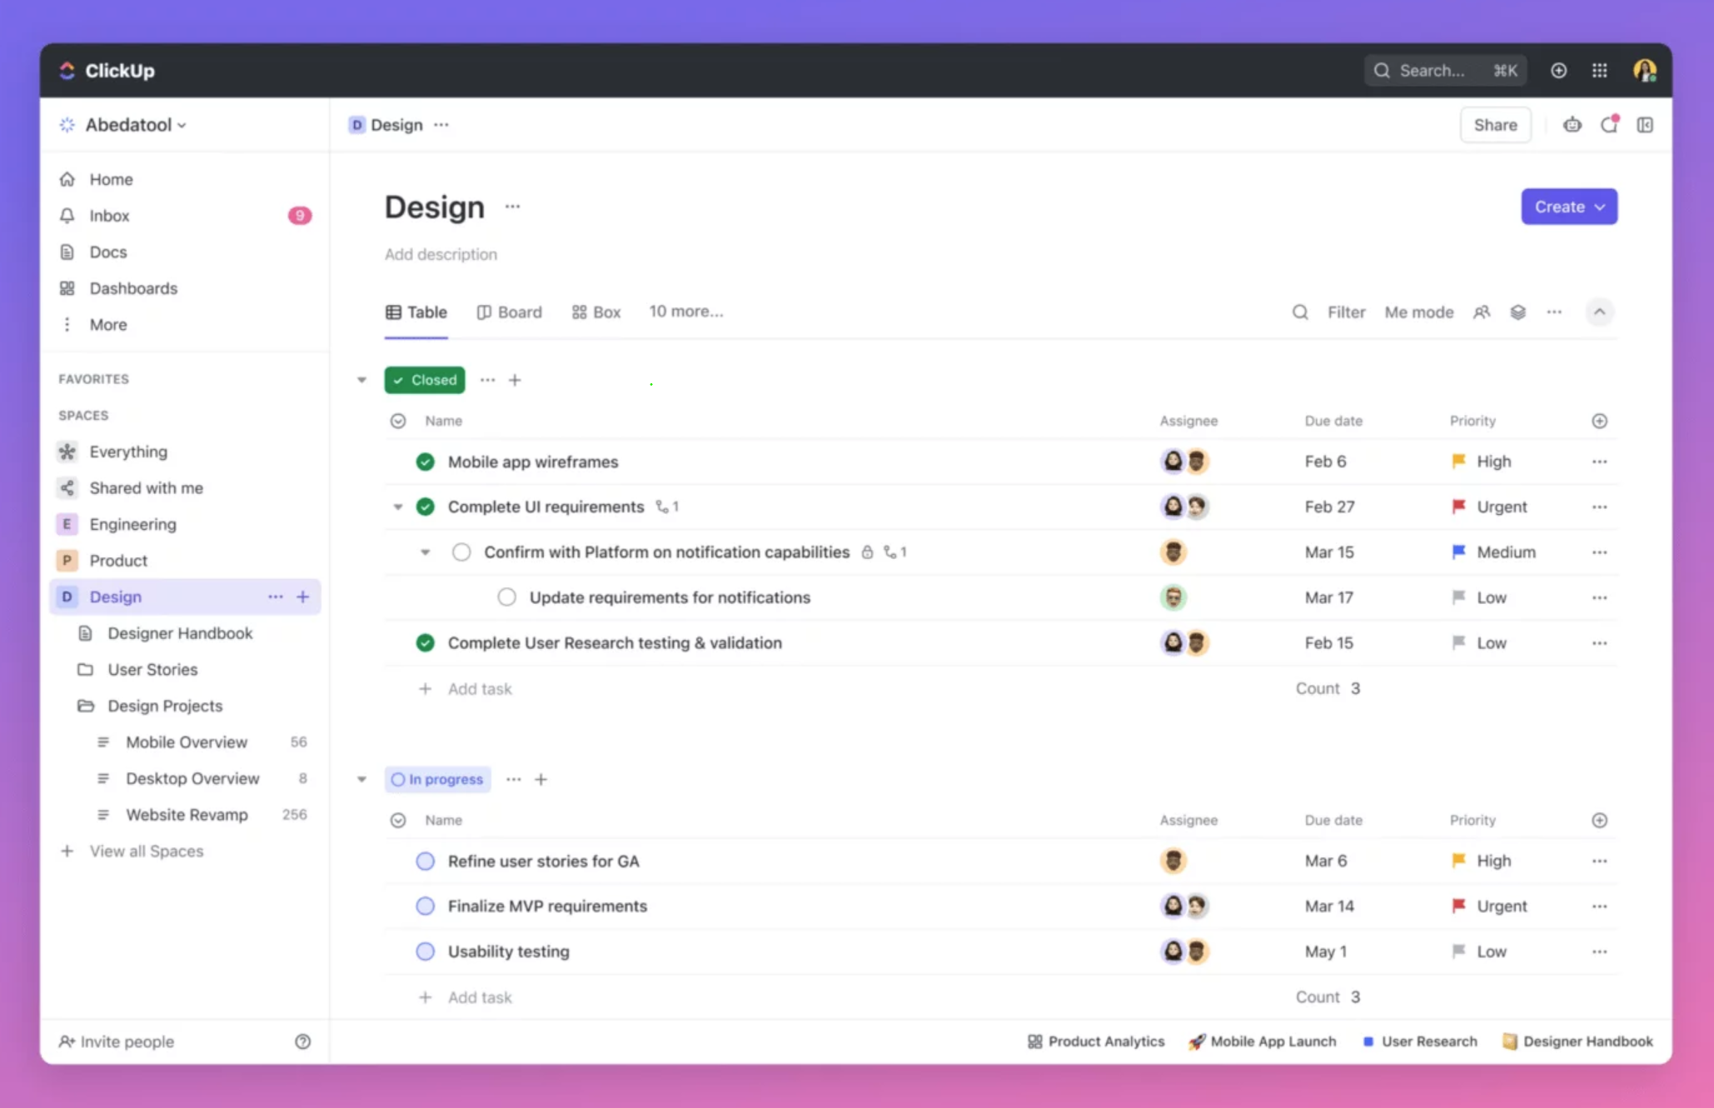This screenshot has height=1108, width=1714.
Task: Click the Filter icon in toolbar
Action: pos(1344,311)
